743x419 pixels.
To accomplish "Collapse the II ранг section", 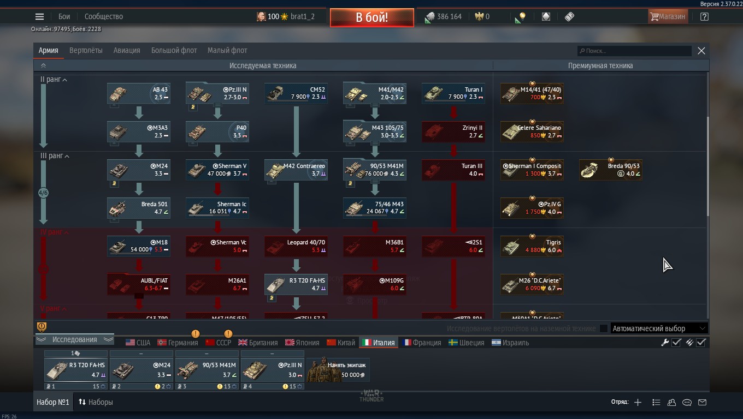I will click(54, 80).
